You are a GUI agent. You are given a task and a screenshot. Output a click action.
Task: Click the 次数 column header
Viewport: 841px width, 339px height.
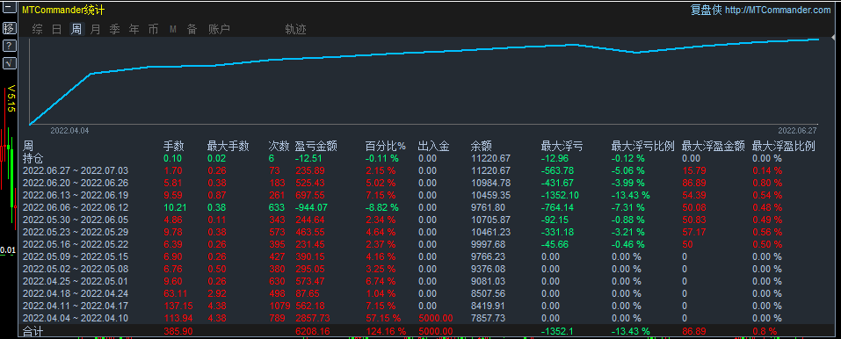click(279, 146)
